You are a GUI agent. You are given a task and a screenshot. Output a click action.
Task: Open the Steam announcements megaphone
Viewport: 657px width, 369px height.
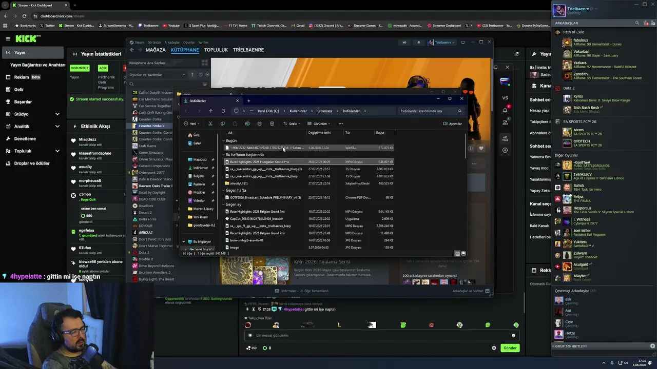point(404,43)
